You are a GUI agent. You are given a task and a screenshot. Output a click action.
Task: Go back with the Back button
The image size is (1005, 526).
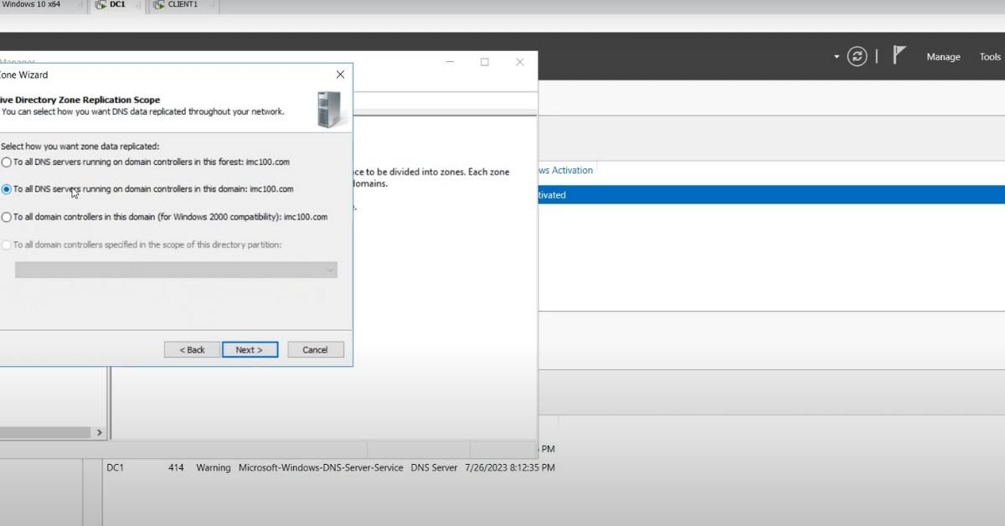pos(192,349)
